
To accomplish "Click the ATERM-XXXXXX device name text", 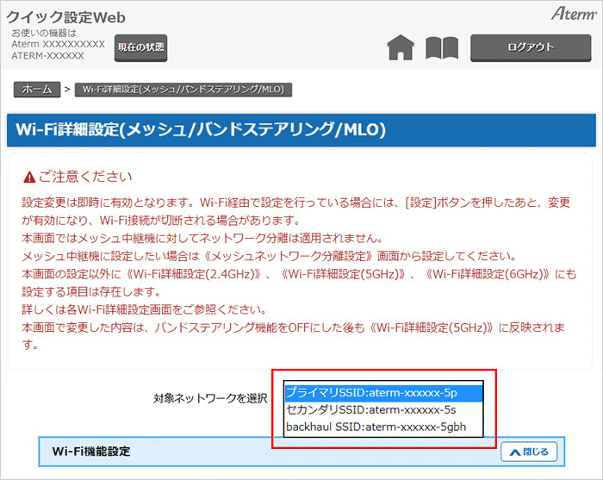I will (48, 55).
